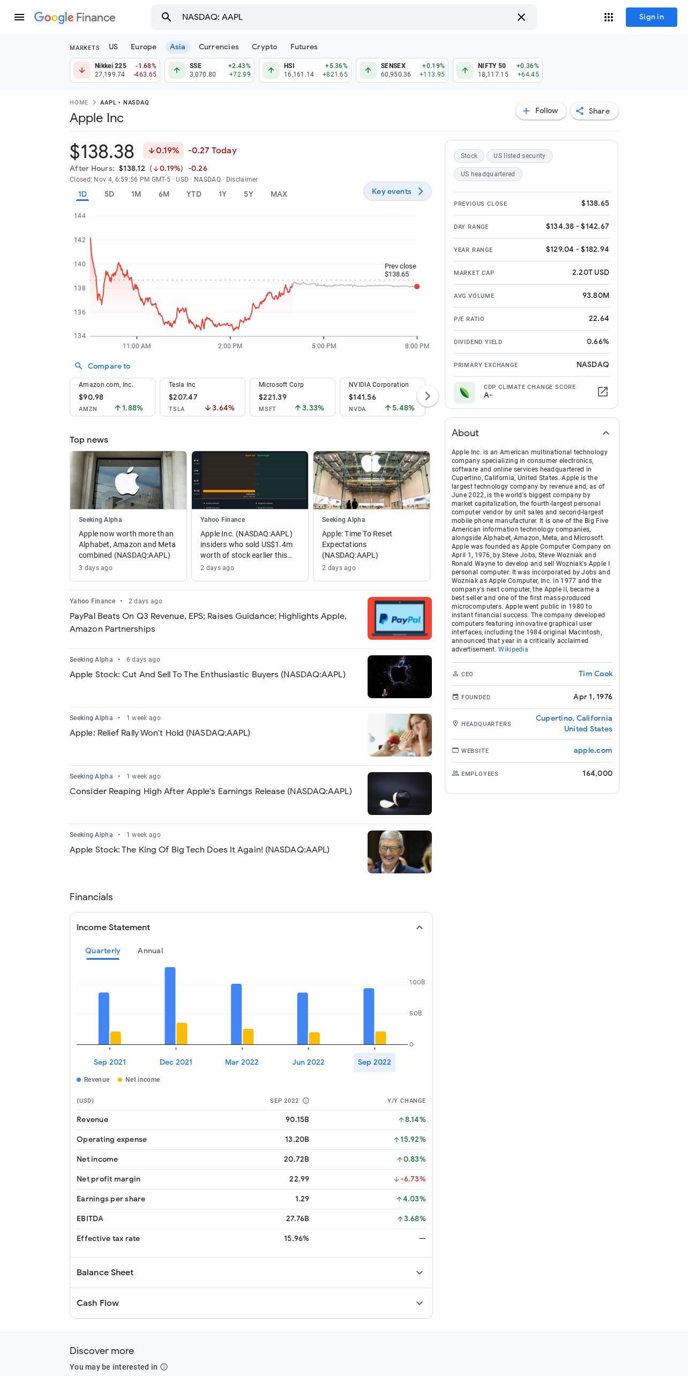This screenshot has height=1376, width=688.
Task: Select the 5D chart range
Action: click(x=109, y=194)
